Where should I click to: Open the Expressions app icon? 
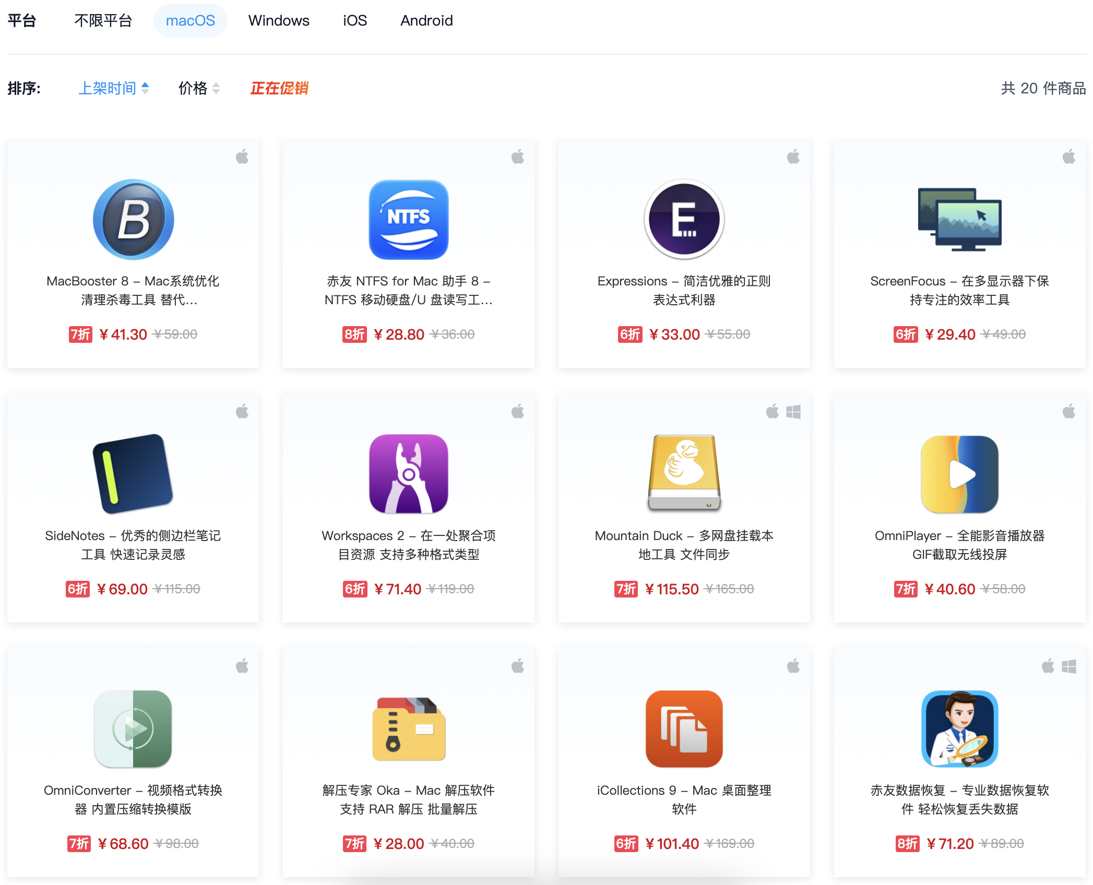pos(684,219)
